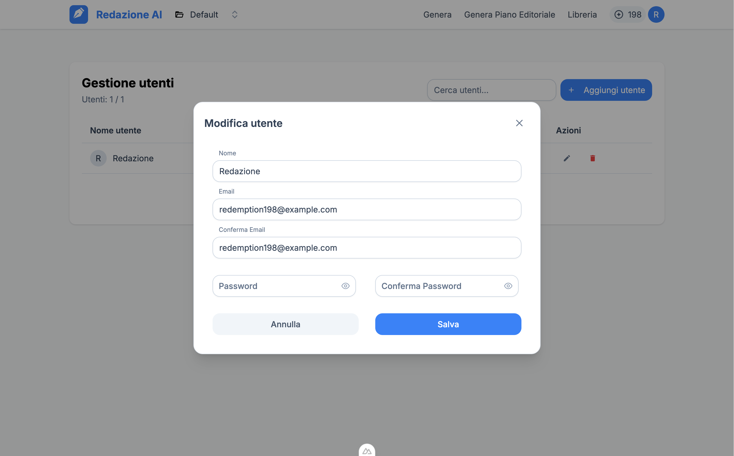Click Annulla to cancel editing

[x=285, y=324]
